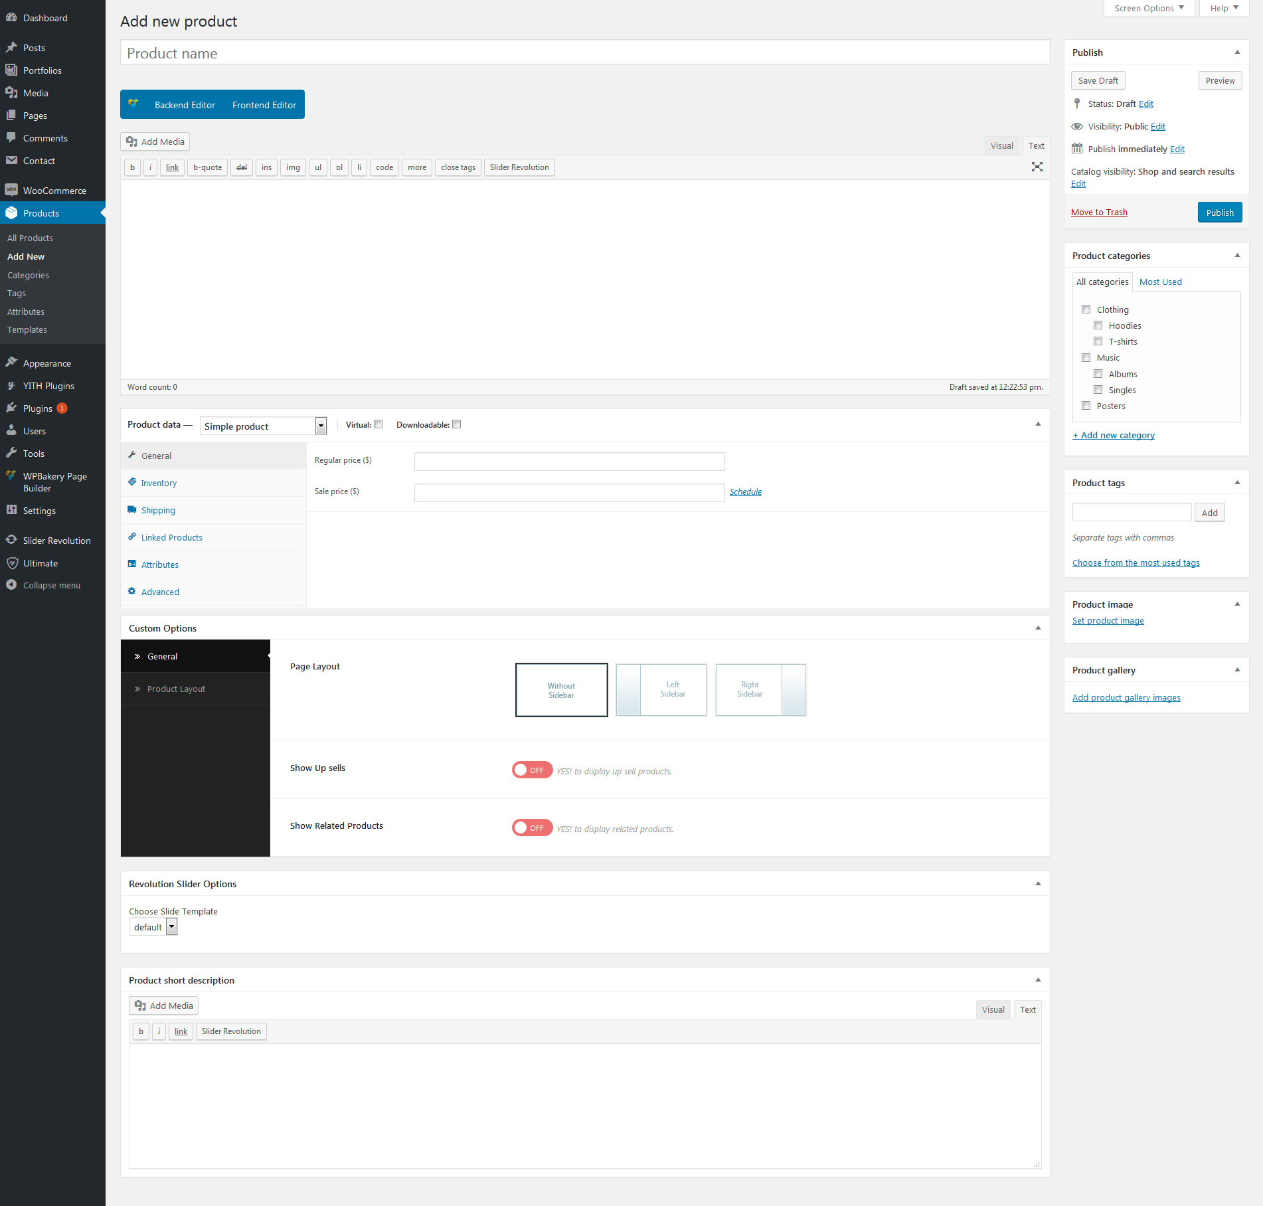Click the Slider Revolution sidebar icon
Image resolution: width=1263 pixels, height=1206 pixels.
coord(11,540)
